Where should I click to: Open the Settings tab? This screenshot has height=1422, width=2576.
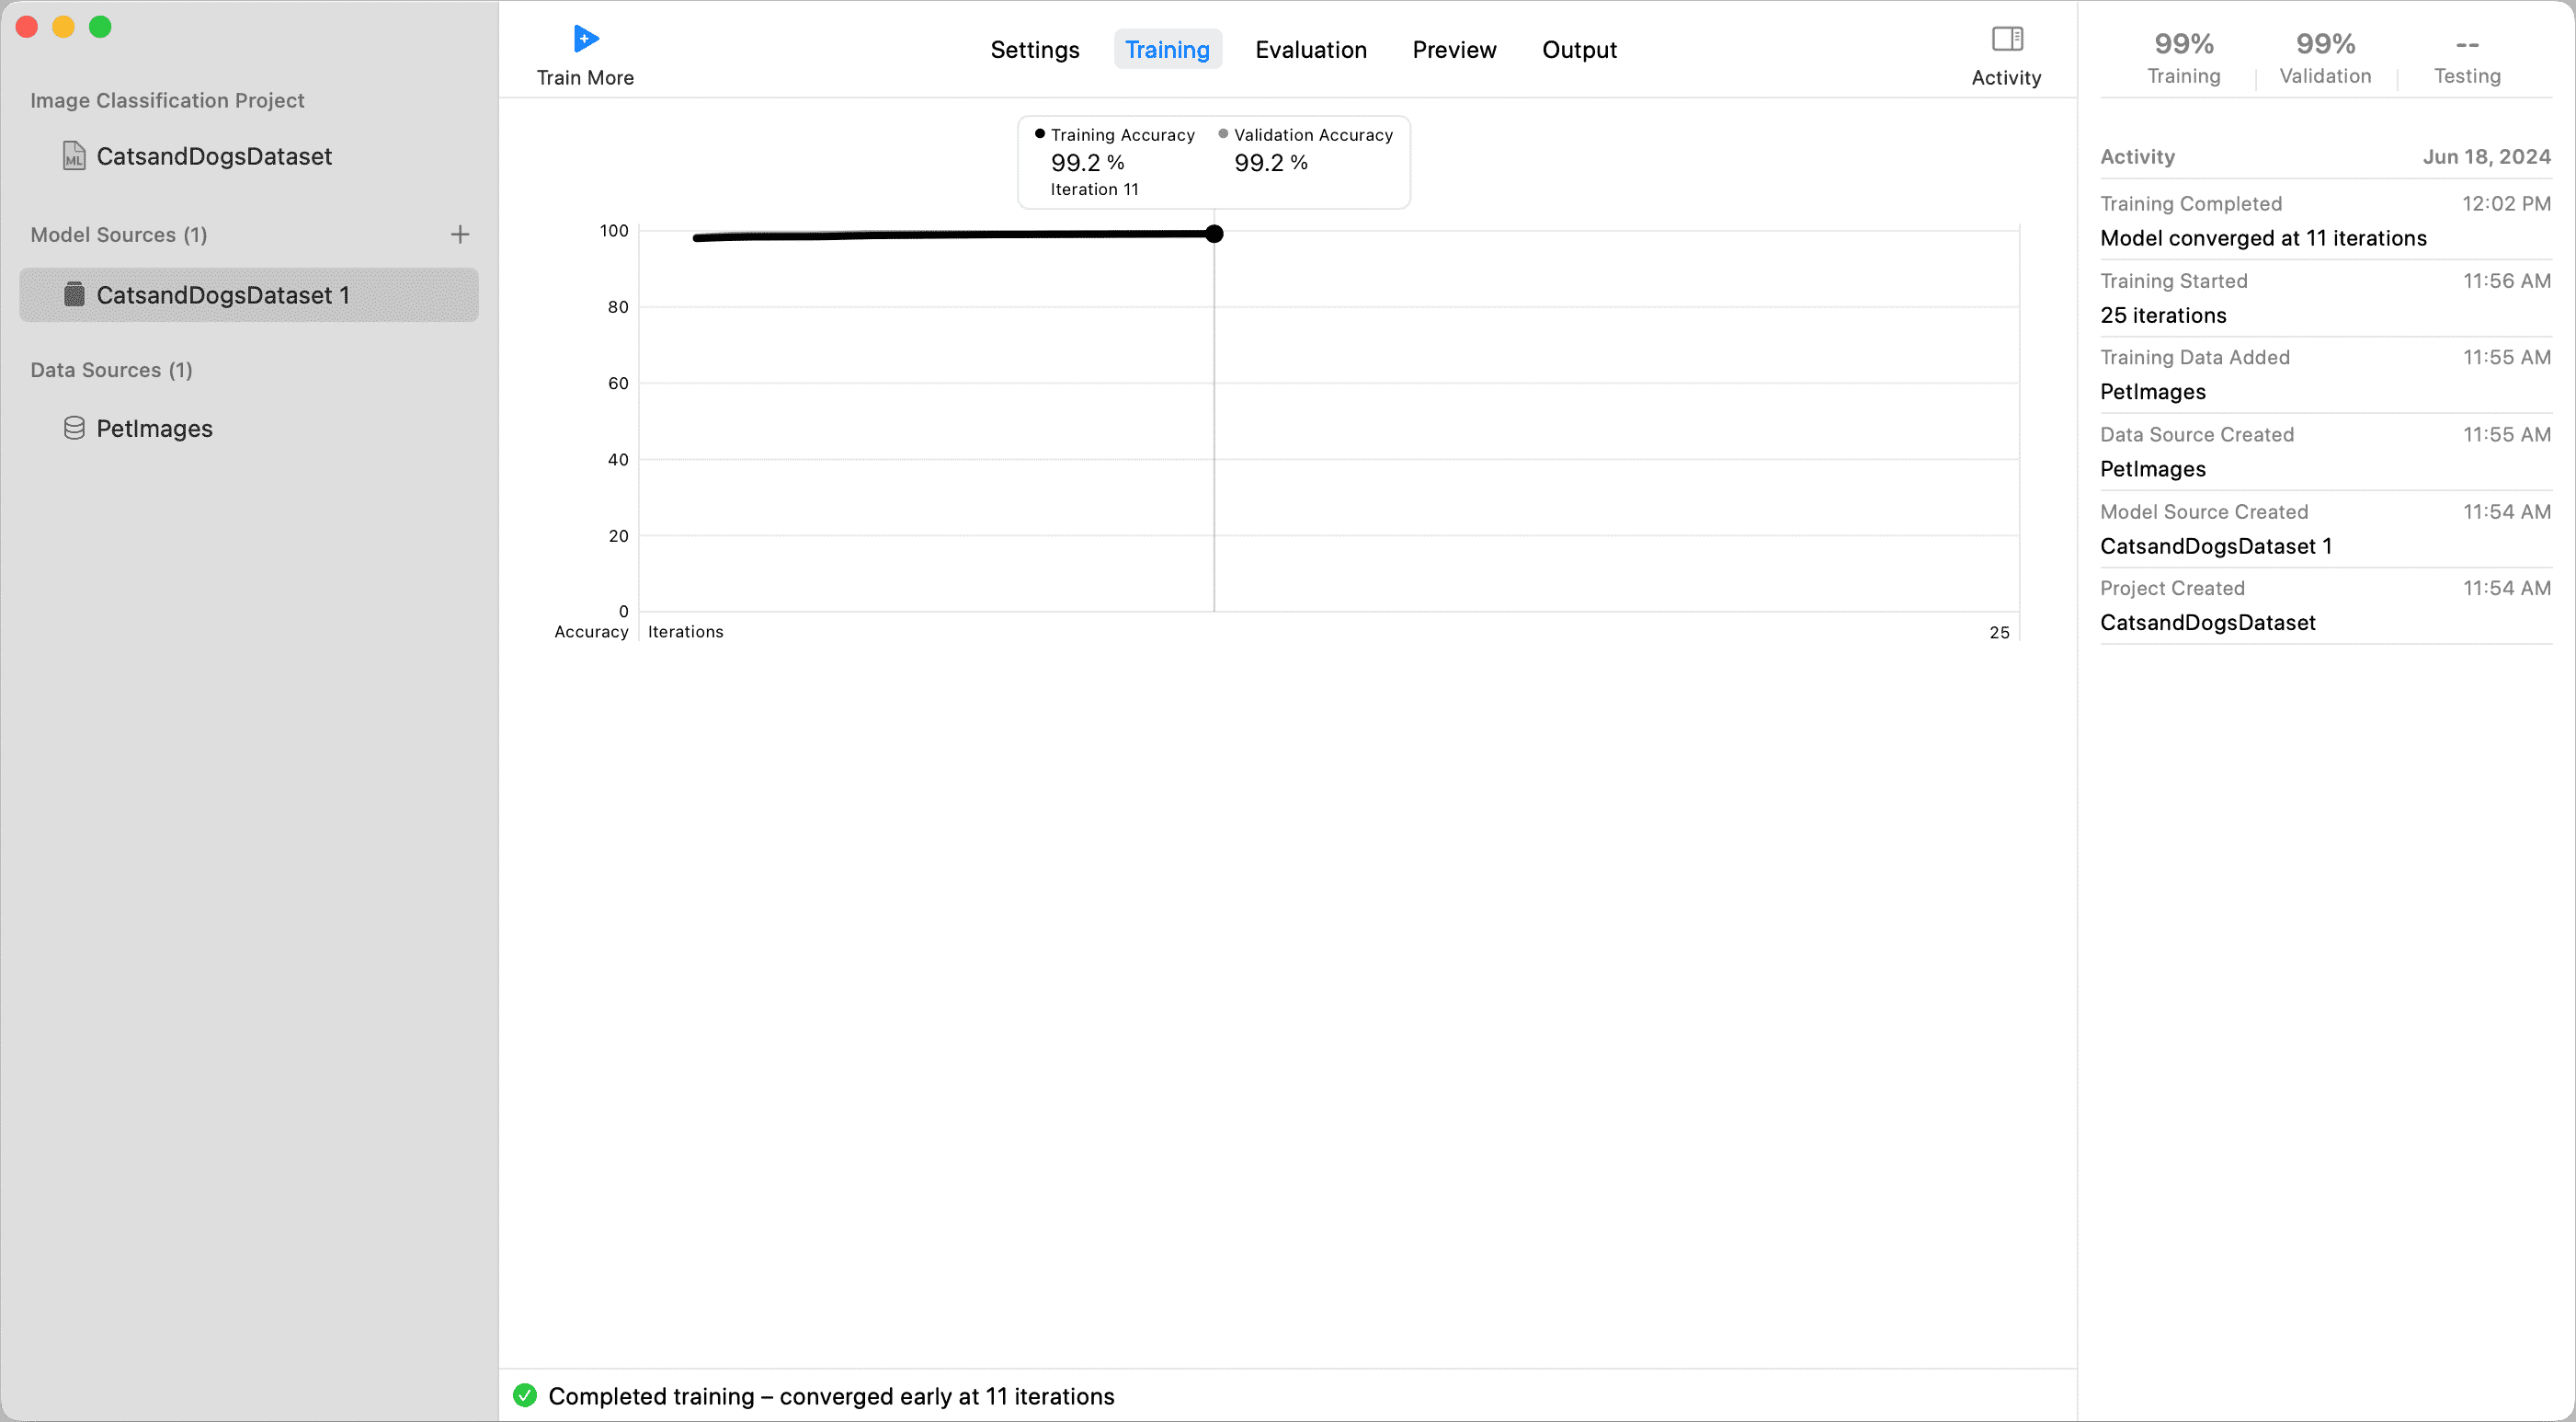click(1034, 50)
